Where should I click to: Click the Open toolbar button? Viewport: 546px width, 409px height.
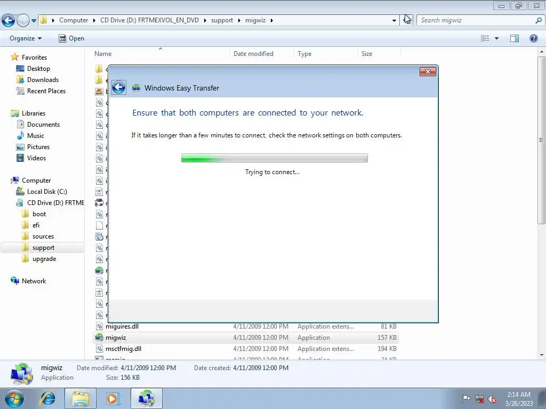coord(71,38)
